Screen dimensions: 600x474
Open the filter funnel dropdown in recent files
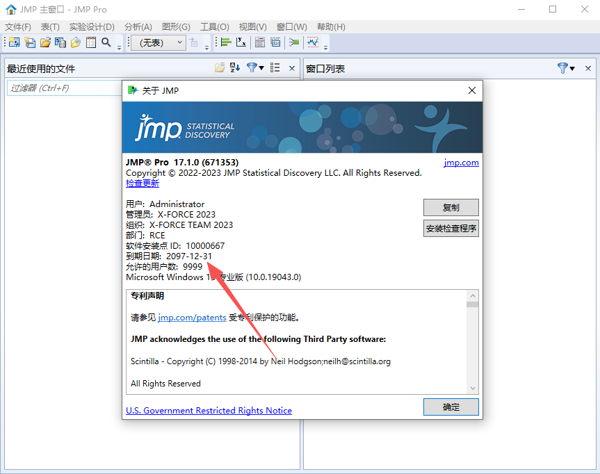pos(255,67)
